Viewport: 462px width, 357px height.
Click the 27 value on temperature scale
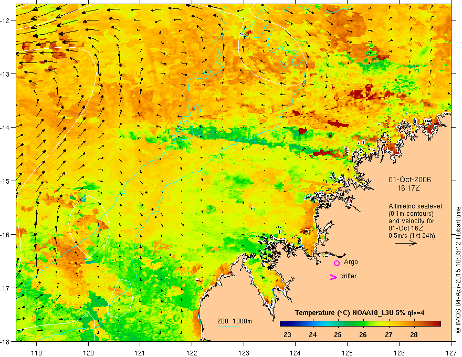(388, 334)
